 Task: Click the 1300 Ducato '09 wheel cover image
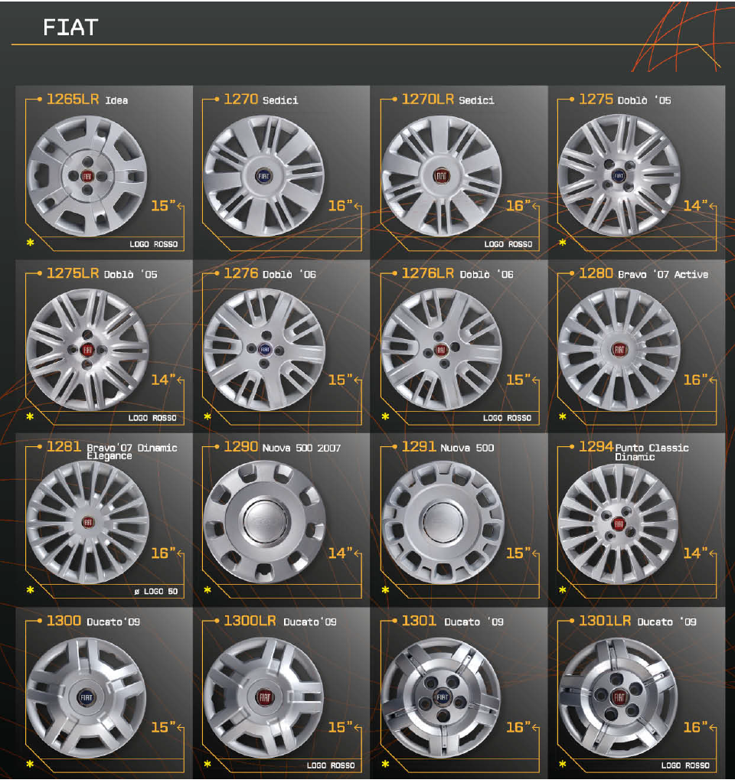(x=87, y=697)
